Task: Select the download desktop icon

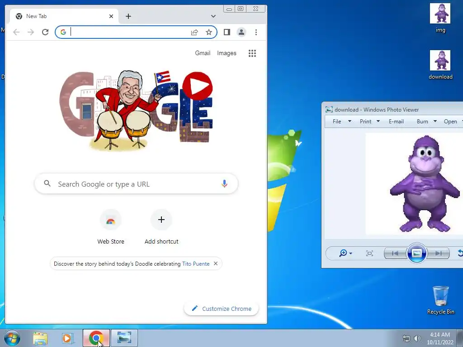Action: pos(440,65)
